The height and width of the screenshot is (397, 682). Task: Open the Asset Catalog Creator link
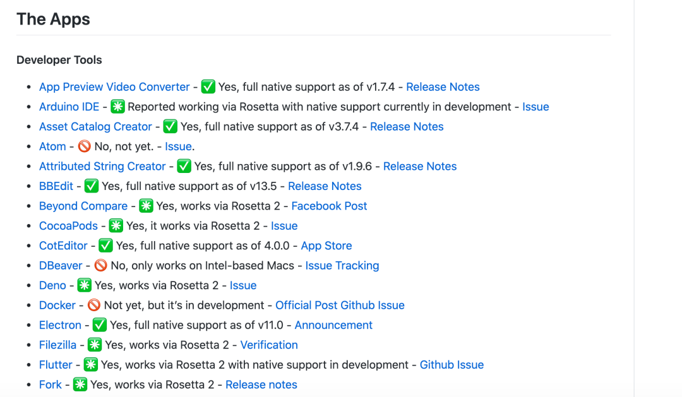point(95,126)
